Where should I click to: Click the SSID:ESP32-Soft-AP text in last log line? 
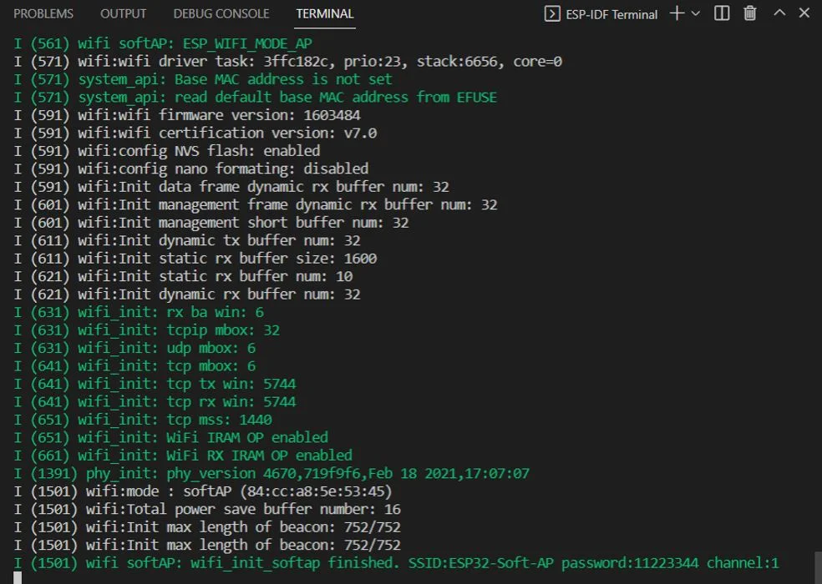click(480, 563)
